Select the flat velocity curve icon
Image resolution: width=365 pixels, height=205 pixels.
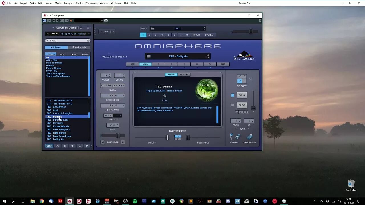click(244, 81)
